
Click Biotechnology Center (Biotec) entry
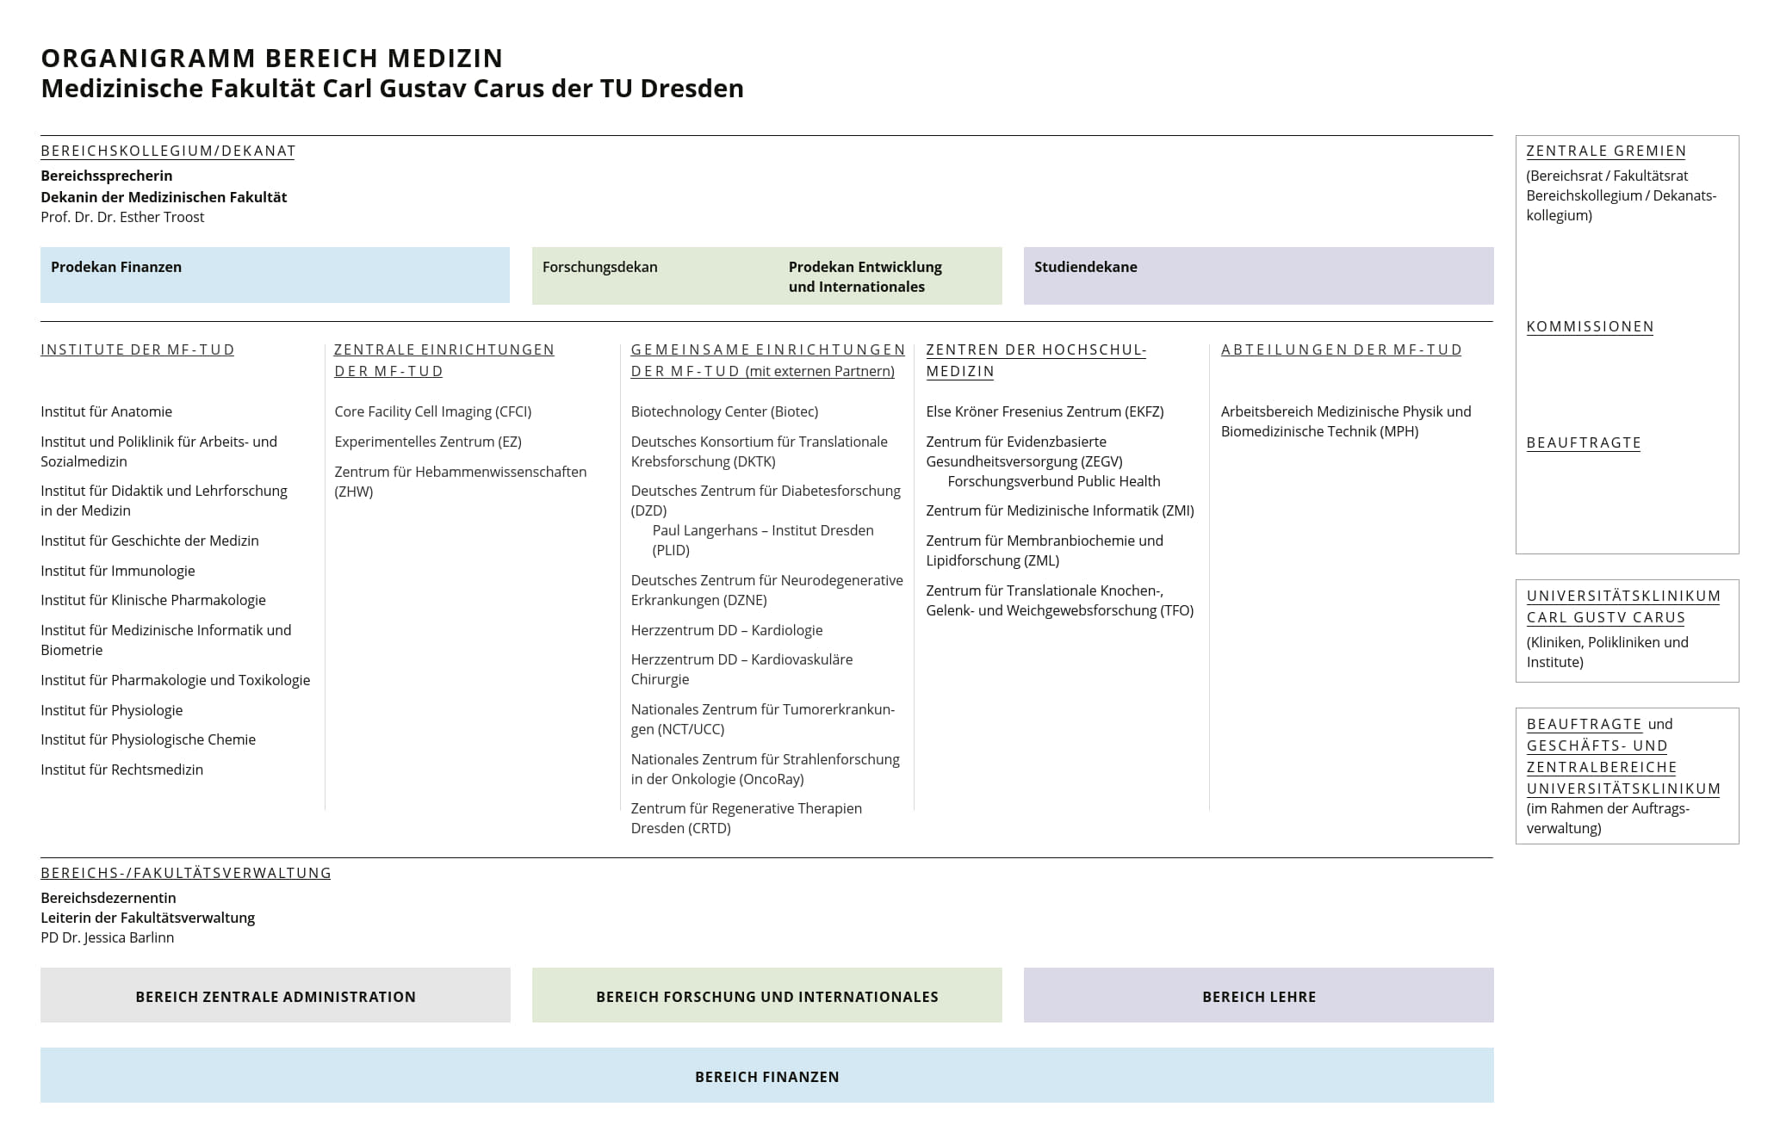coord(724,412)
